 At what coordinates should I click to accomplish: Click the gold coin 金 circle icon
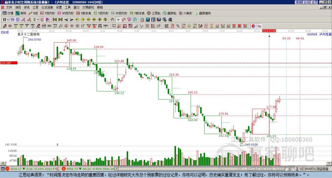pos(189,26)
